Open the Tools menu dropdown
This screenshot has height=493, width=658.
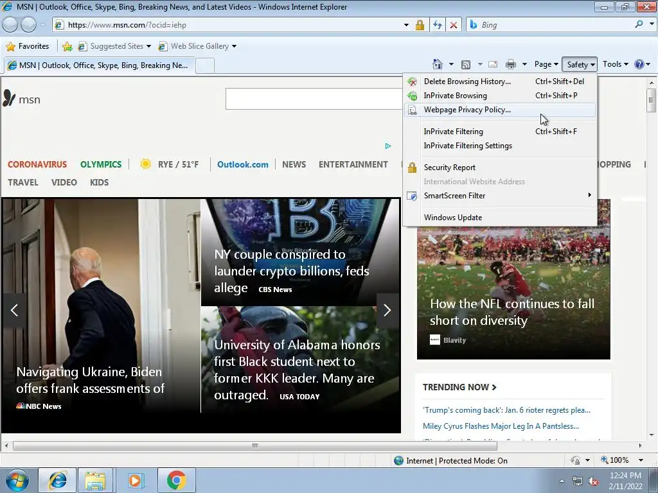click(x=615, y=64)
